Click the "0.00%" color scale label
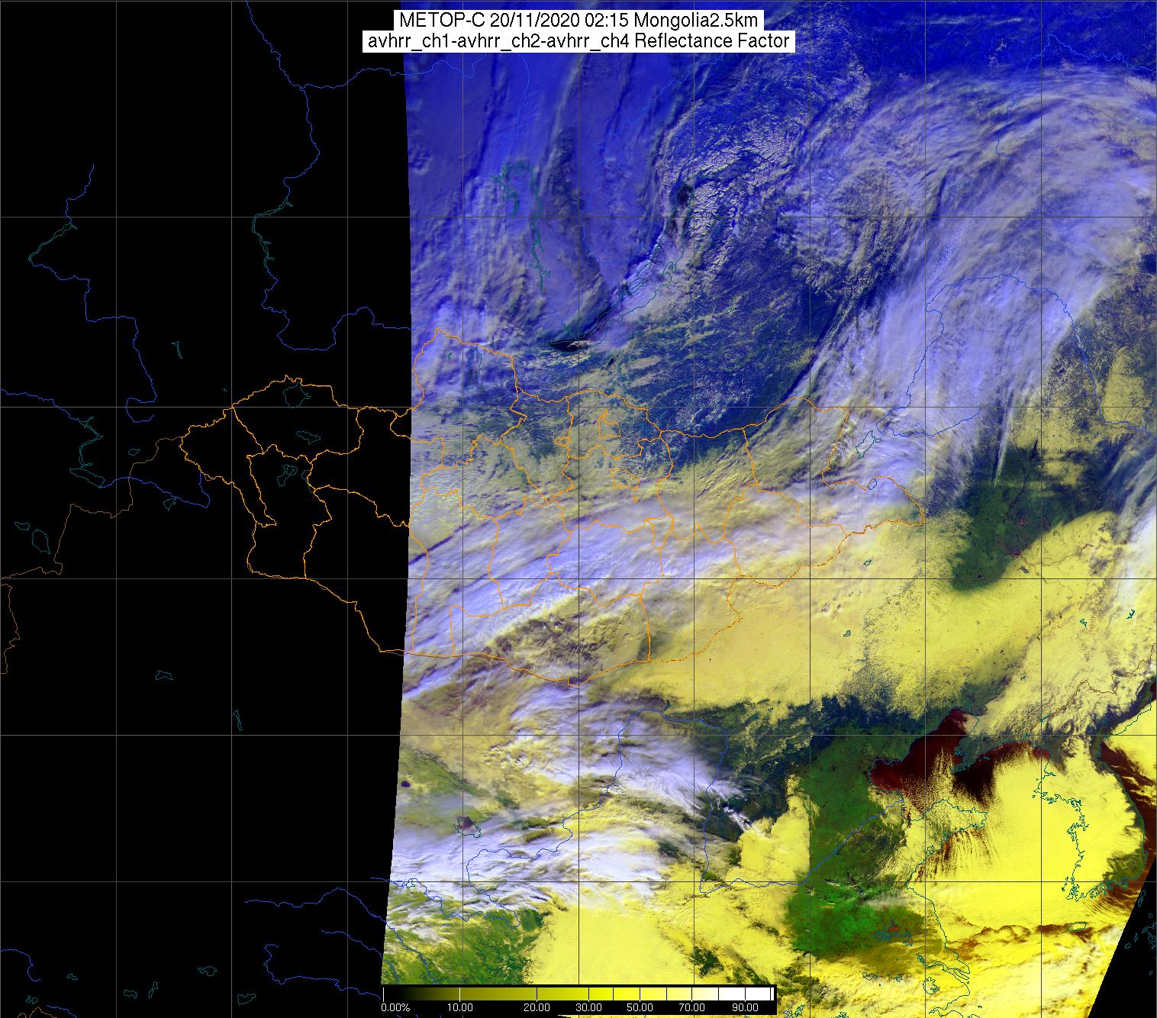This screenshot has width=1157, height=1018. pos(395,1008)
